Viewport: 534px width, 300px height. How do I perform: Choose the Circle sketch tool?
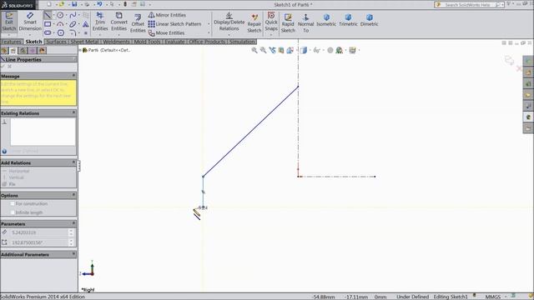(60, 15)
